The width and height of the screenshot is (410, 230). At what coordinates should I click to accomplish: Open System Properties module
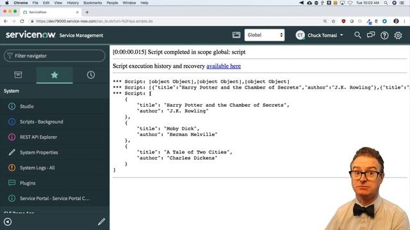tap(39, 153)
